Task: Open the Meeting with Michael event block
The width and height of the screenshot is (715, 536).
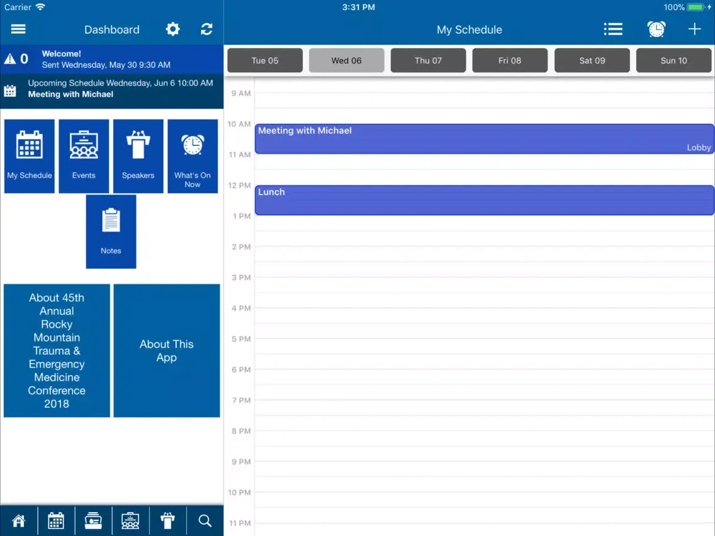Action: pos(484,138)
